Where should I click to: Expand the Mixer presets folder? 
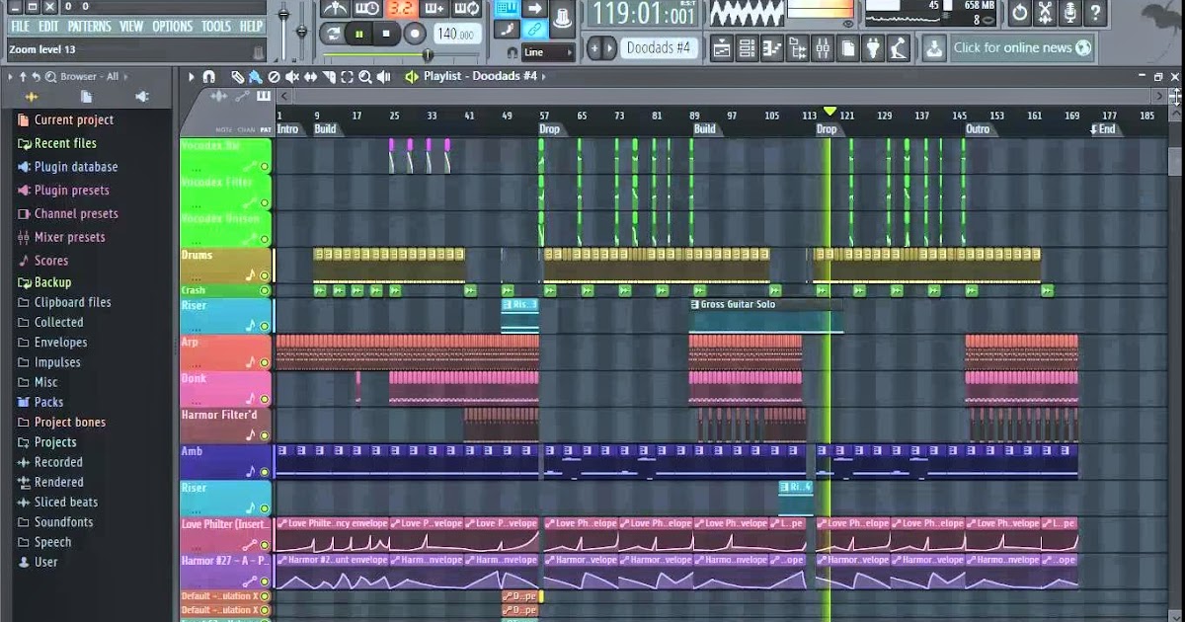pyautogui.click(x=61, y=237)
